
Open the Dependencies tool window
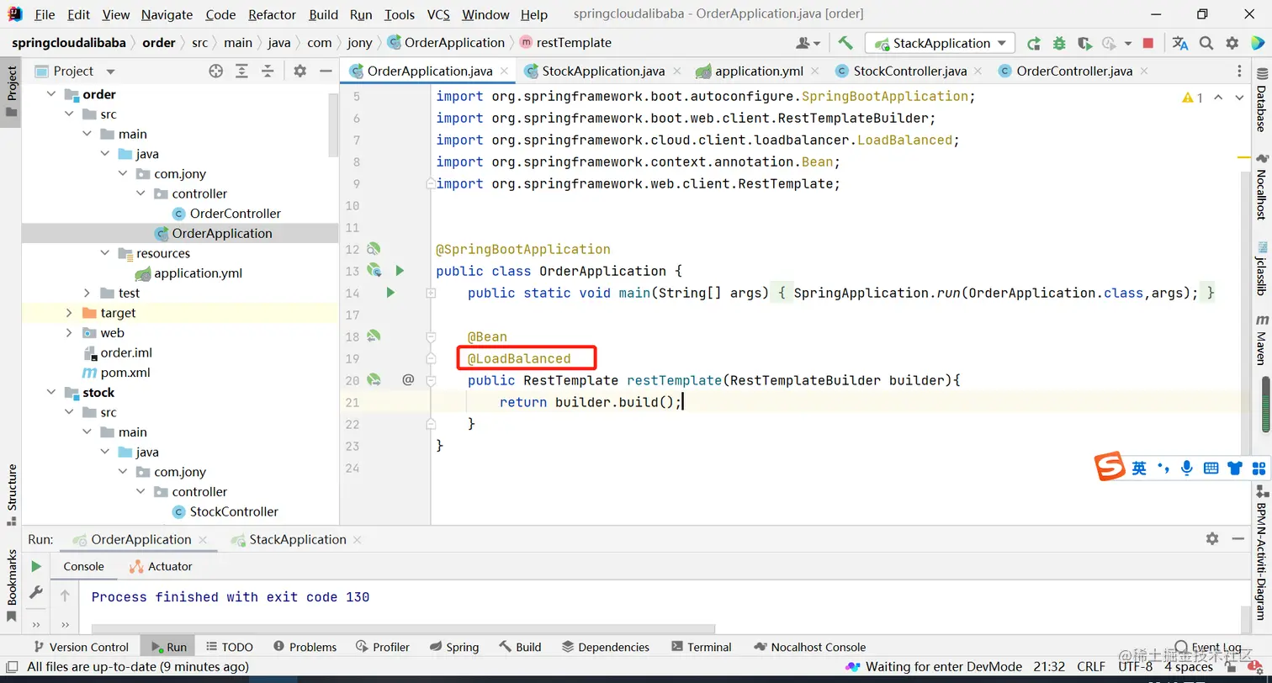tap(606, 647)
